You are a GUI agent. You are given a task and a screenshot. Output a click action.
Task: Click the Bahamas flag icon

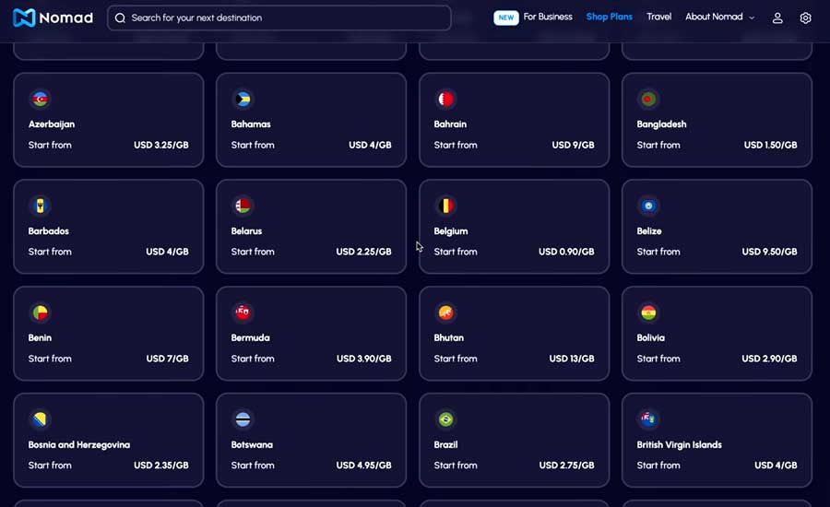[x=243, y=99]
